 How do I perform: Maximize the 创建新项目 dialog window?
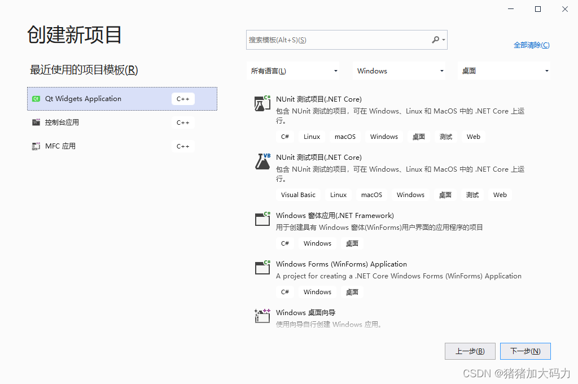pyautogui.click(x=538, y=9)
